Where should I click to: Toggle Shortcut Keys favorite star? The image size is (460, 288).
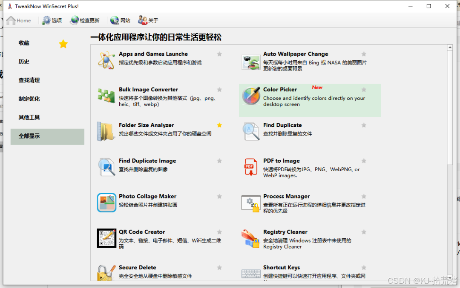[x=364, y=268]
